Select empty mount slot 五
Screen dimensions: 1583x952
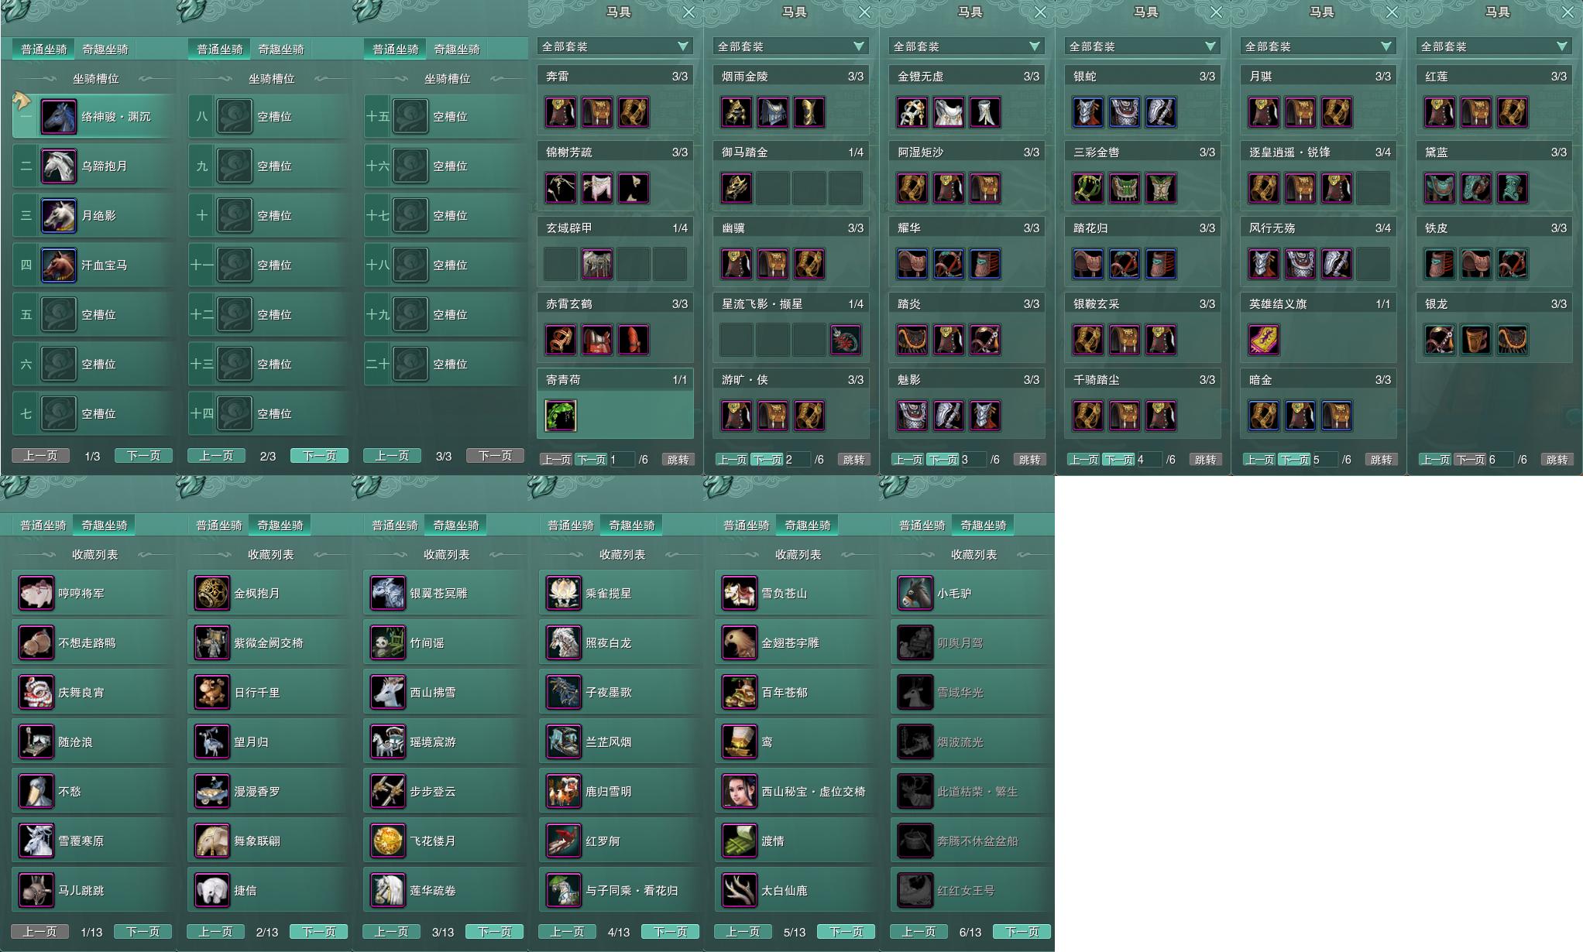pos(93,315)
